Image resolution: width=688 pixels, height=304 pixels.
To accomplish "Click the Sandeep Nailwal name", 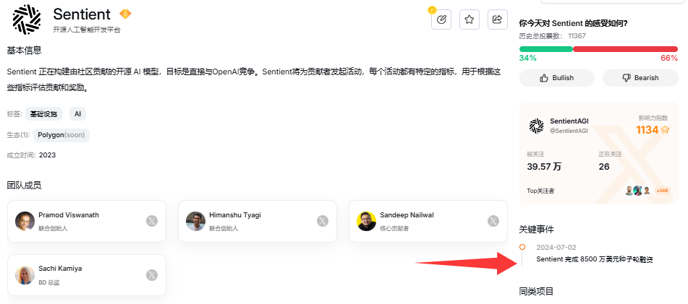I will (407, 215).
